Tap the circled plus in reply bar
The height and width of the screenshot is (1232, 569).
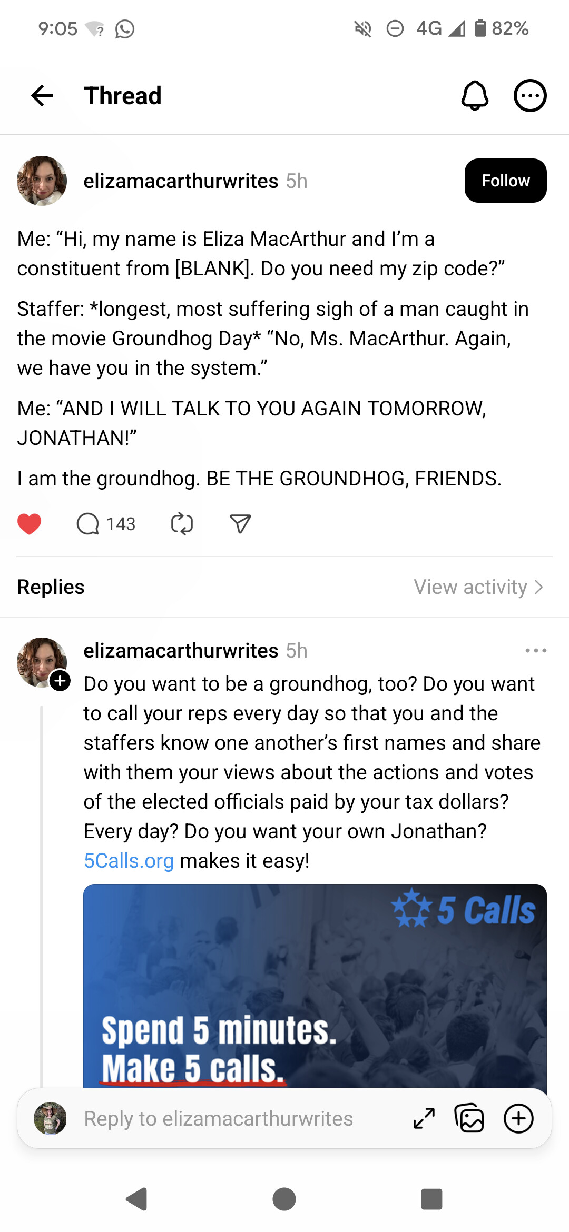[519, 1118]
